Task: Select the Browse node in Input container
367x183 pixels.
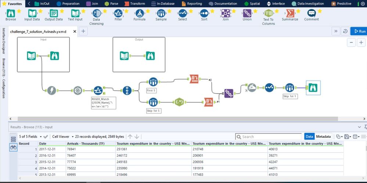Action: click(x=54, y=56)
